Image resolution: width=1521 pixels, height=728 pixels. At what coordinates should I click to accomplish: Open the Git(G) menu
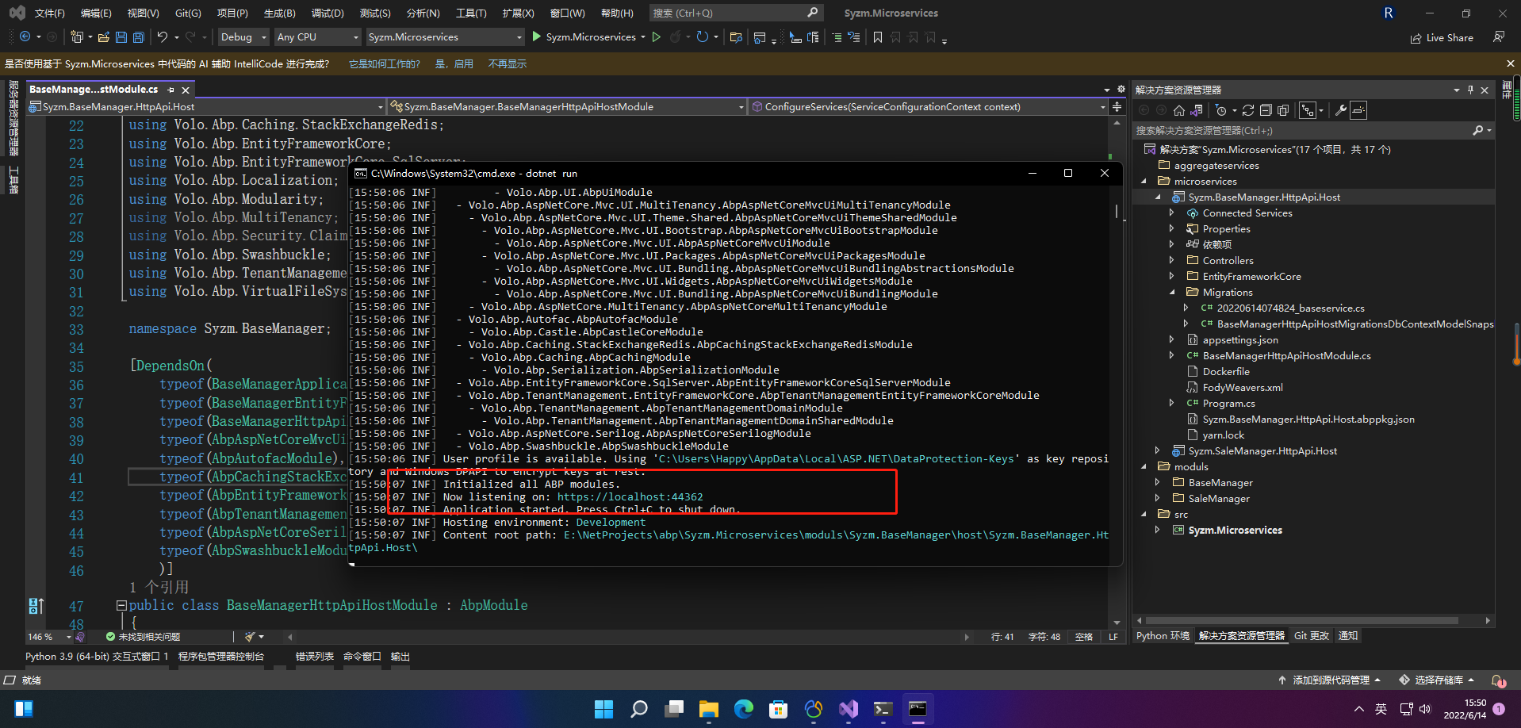[188, 13]
